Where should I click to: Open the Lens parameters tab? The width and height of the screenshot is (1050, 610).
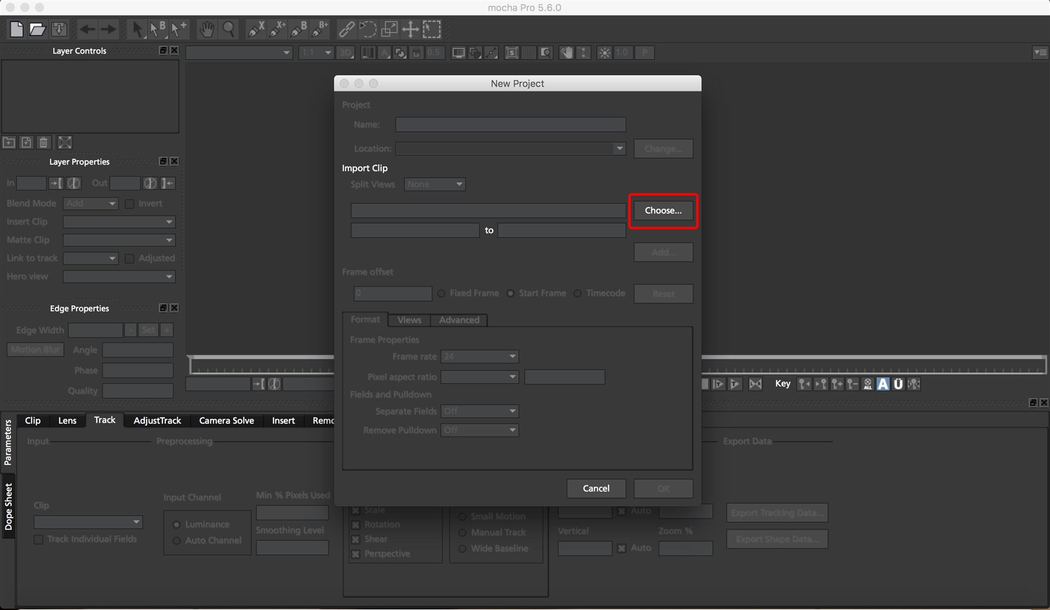coord(67,420)
